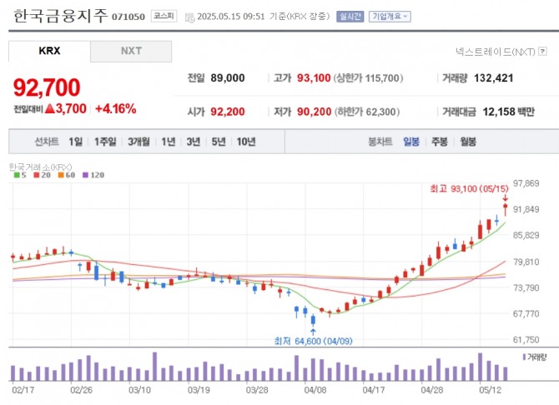The height and width of the screenshot is (405, 559).
Task: Click the red up-triangle by 3,700
Action: [x=49, y=108]
